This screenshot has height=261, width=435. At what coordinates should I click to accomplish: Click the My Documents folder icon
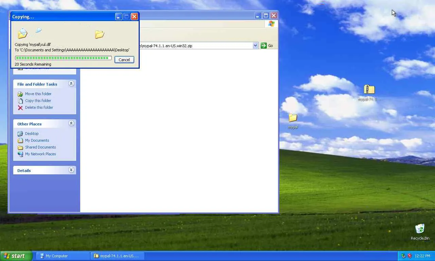pyautogui.click(x=20, y=140)
